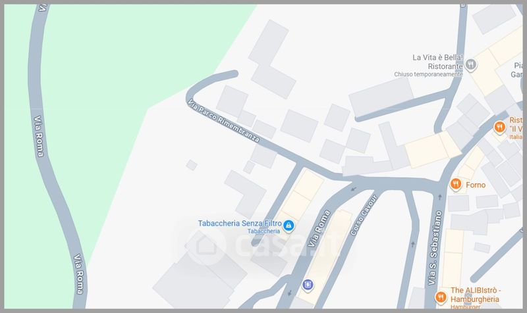
Task: Select La Vita è Bella restaurant marker
Action: [x=471, y=64]
